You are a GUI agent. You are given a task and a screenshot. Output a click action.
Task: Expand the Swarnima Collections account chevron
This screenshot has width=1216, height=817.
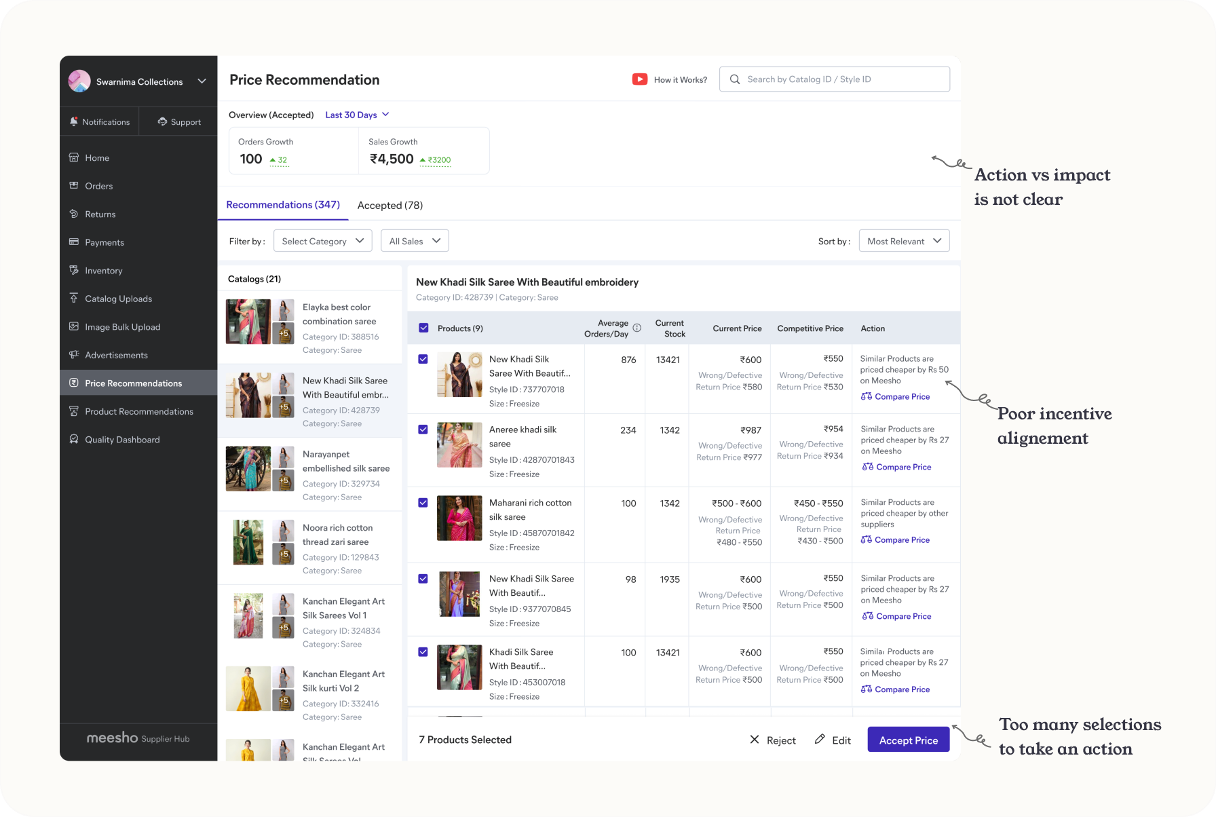(202, 81)
